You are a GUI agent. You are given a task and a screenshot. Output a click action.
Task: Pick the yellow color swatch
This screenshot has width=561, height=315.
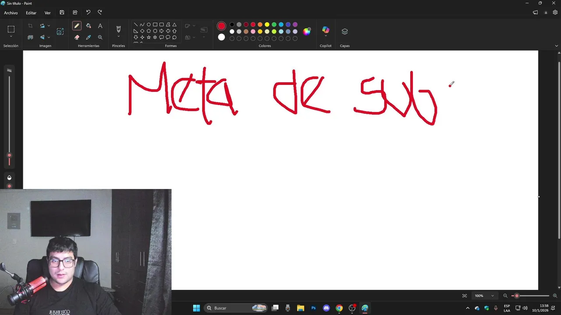(x=267, y=24)
